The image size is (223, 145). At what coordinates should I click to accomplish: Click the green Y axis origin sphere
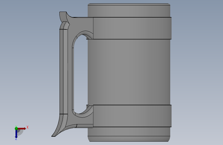[16, 128]
